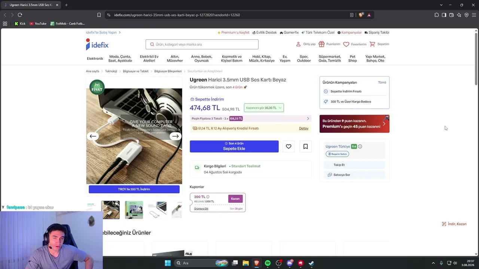Open the YouTube bookmark

(38, 24)
